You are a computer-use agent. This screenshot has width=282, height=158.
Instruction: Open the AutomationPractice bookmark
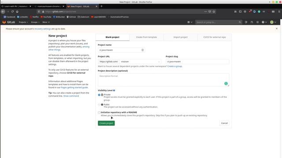tap(118, 17)
